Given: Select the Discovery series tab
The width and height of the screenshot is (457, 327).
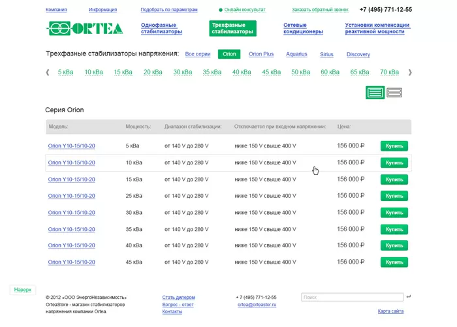Looking at the screenshot, I should pyautogui.click(x=358, y=54).
